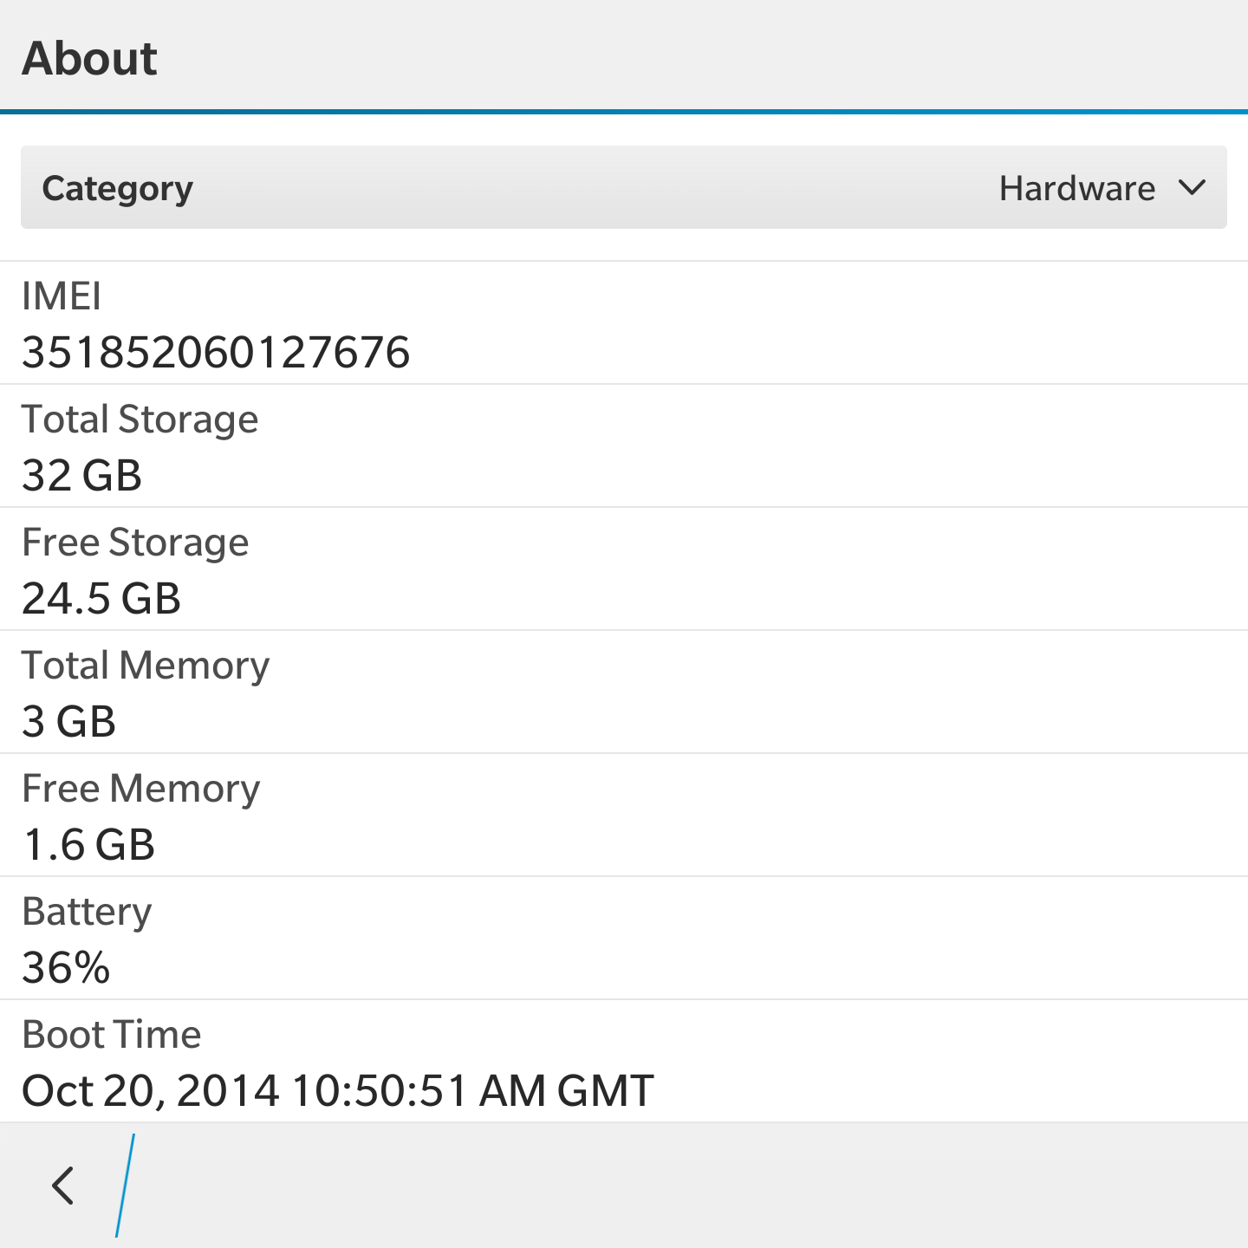Select the Total Storage entry
Image resolution: width=1248 pixels, height=1248 pixels.
(x=624, y=445)
